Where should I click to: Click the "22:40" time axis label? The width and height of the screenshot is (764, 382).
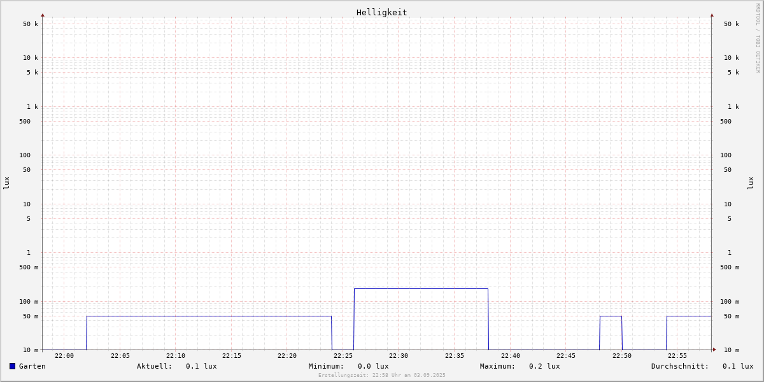click(511, 356)
